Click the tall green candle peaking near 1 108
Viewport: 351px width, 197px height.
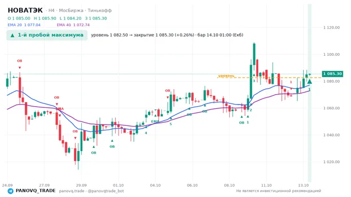pos(254,54)
